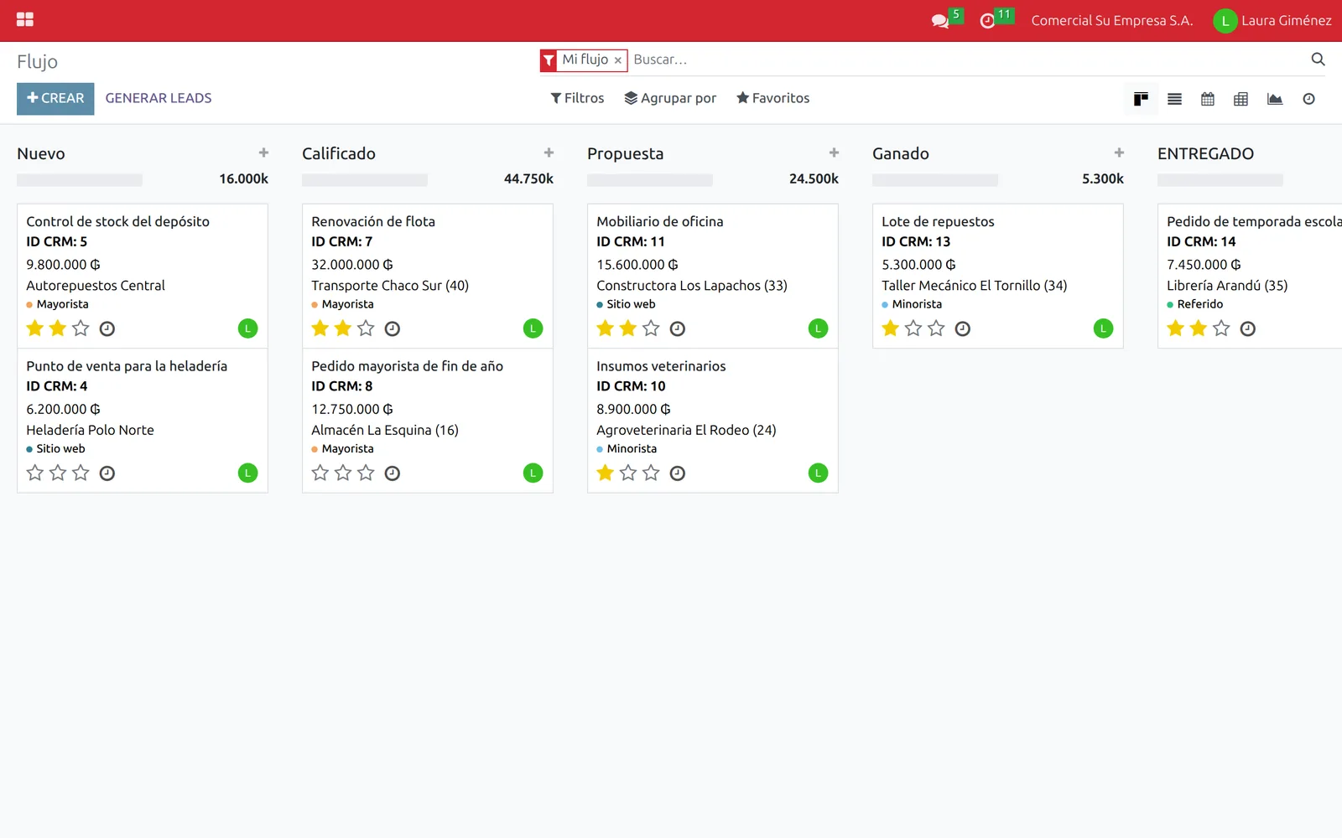Click the Nuevo column progress bar
Viewport: 1342px width, 838px height.
(80, 179)
